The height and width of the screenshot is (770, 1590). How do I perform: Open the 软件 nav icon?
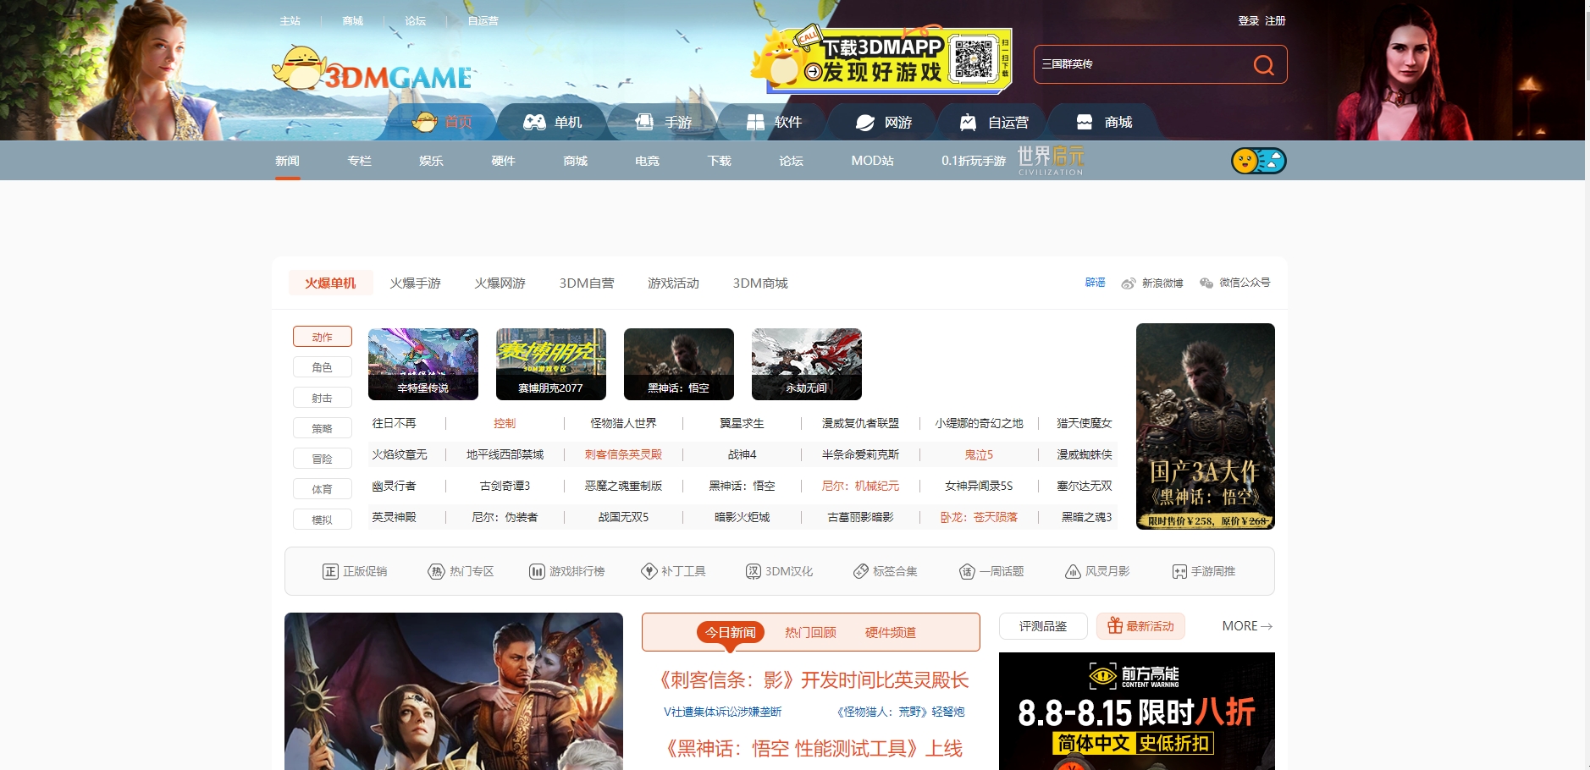(x=755, y=122)
